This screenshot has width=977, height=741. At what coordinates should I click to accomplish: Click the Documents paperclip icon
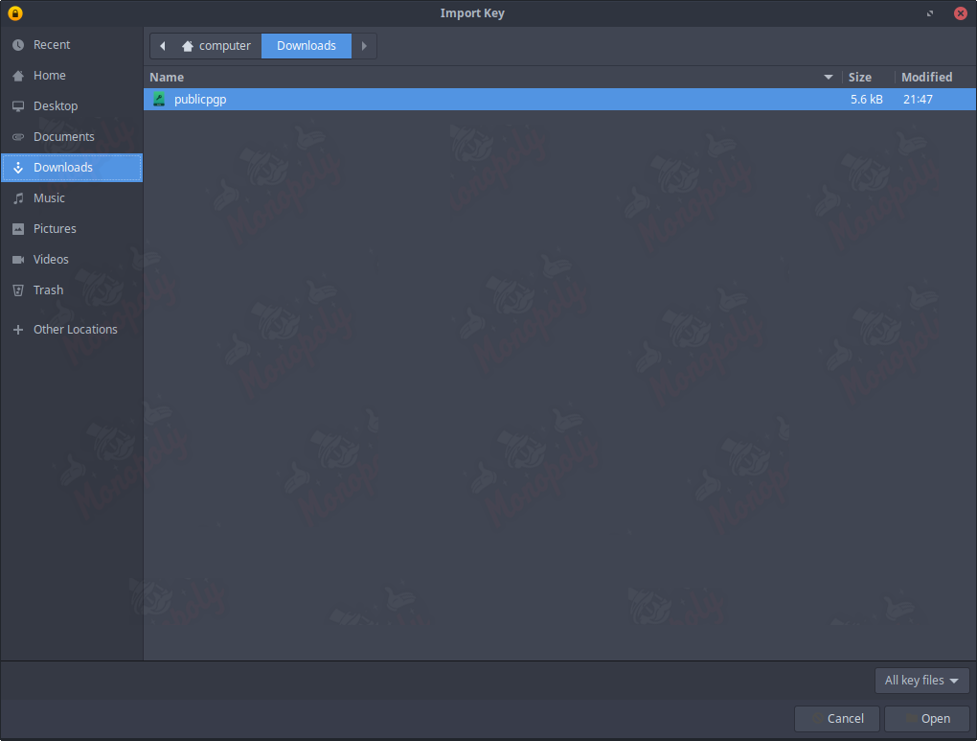(17, 137)
